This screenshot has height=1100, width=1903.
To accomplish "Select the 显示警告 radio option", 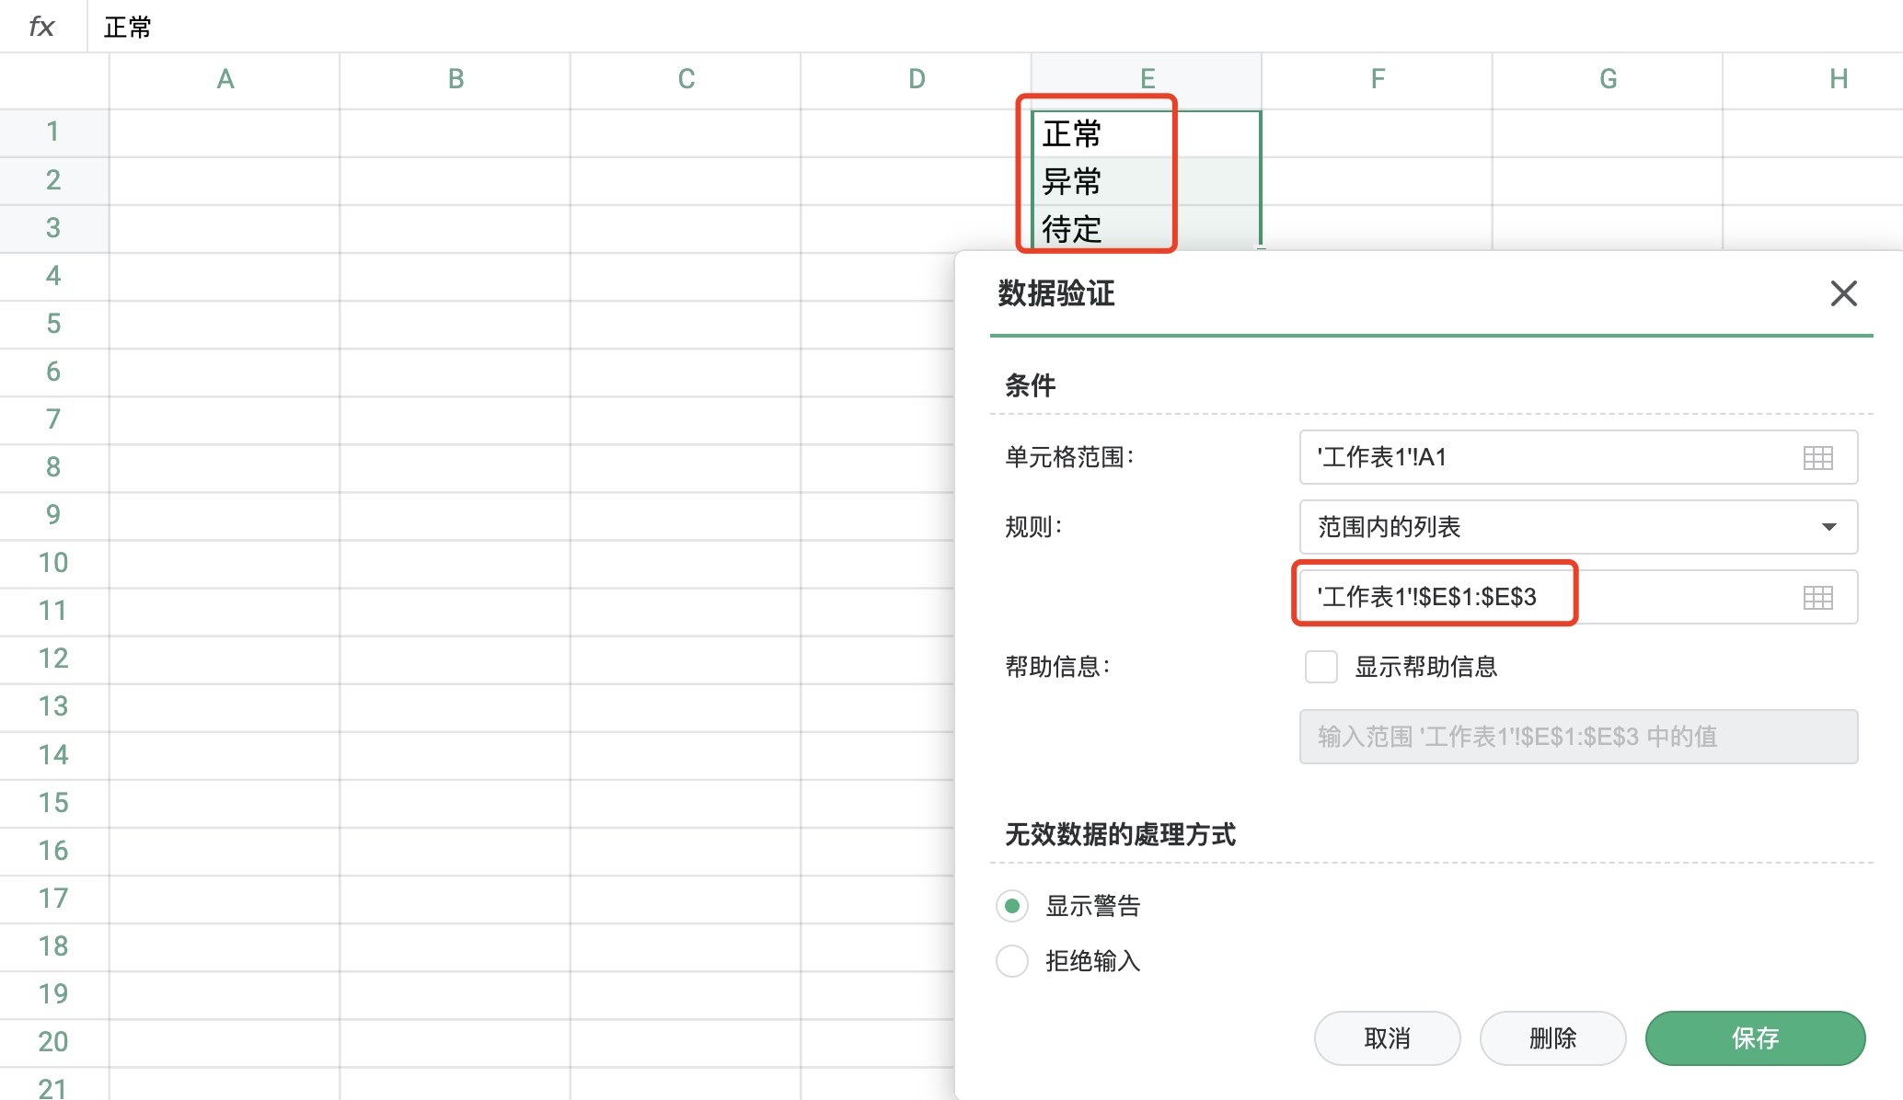I will click(1012, 906).
